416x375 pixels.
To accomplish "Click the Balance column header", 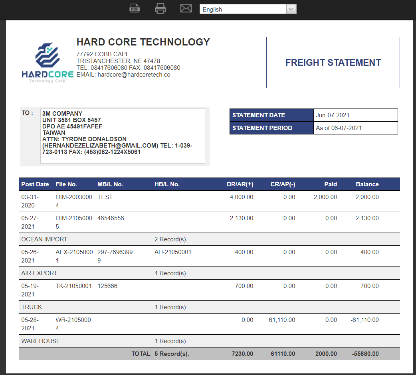I will (x=367, y=184).
